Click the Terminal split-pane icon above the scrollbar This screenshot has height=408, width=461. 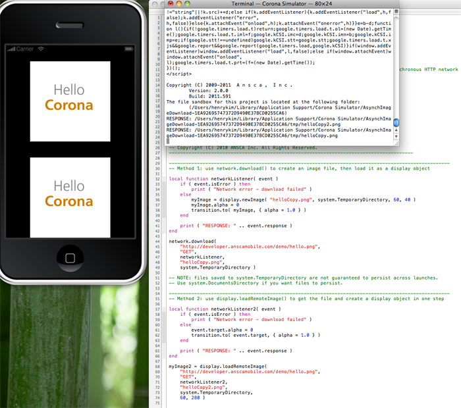coord(396,11)
